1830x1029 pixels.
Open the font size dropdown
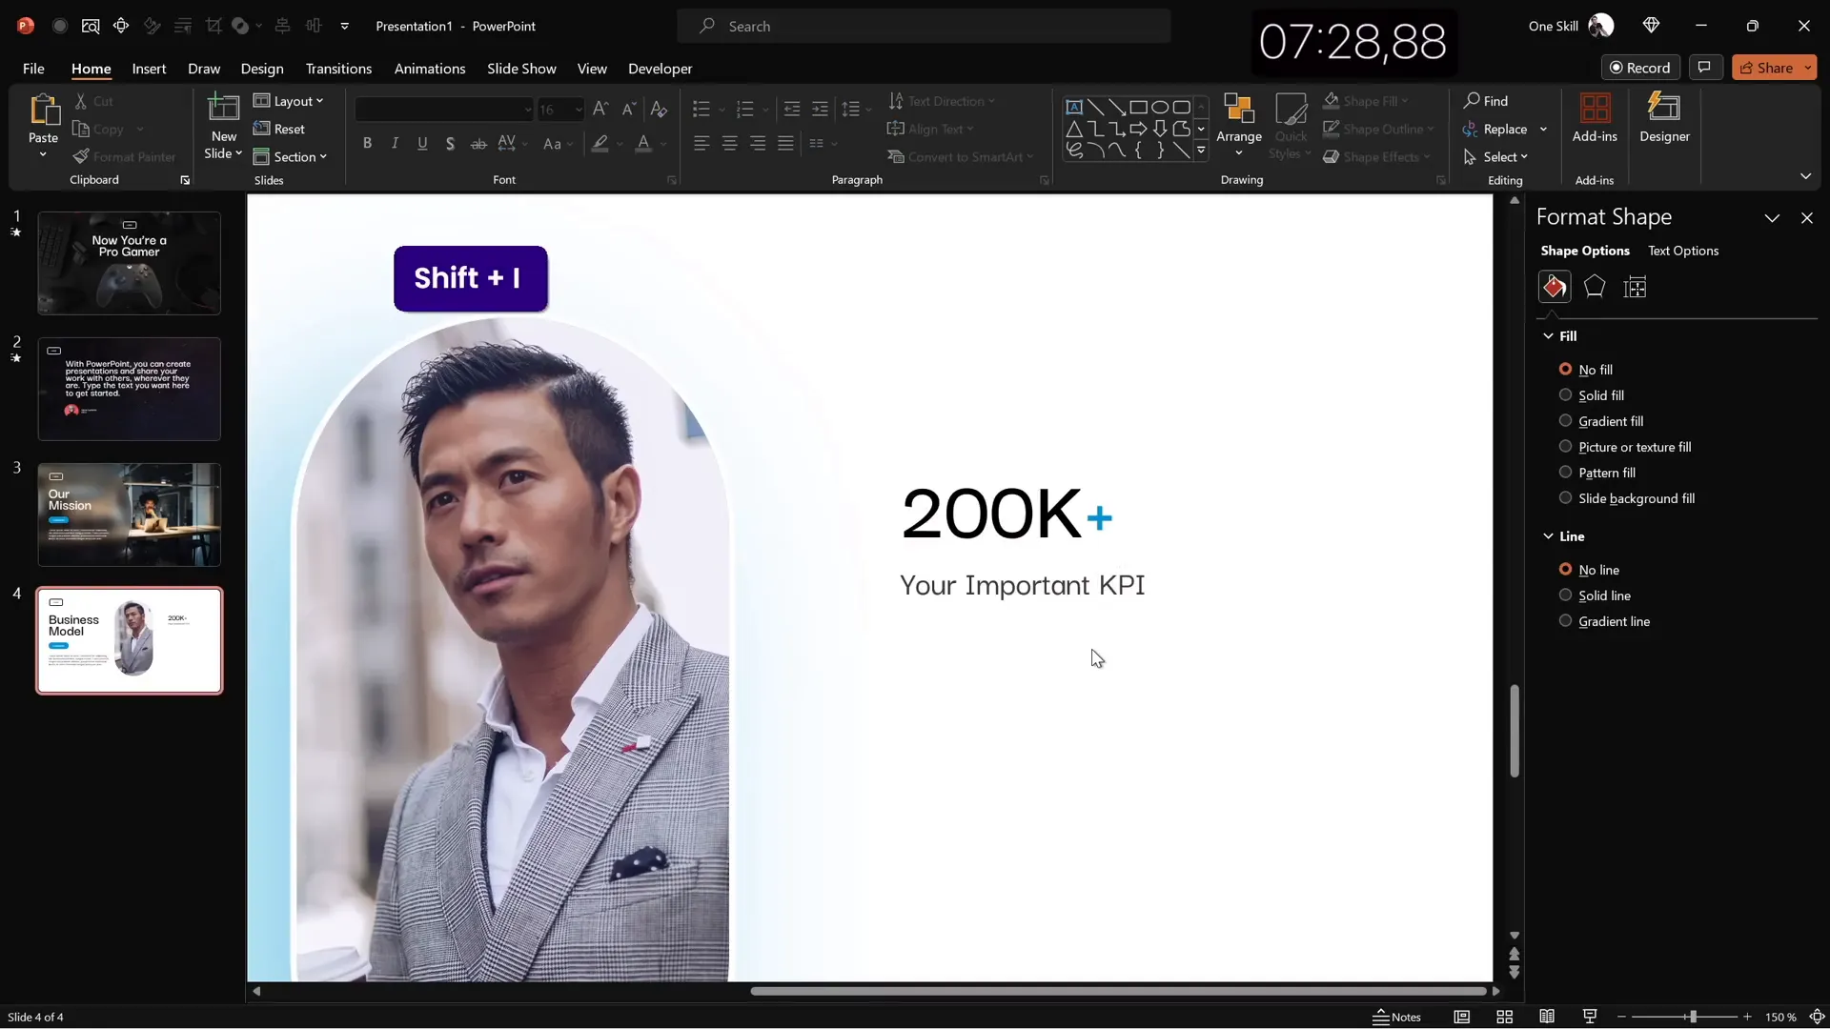pyautogui.click(x=579, y=110)
